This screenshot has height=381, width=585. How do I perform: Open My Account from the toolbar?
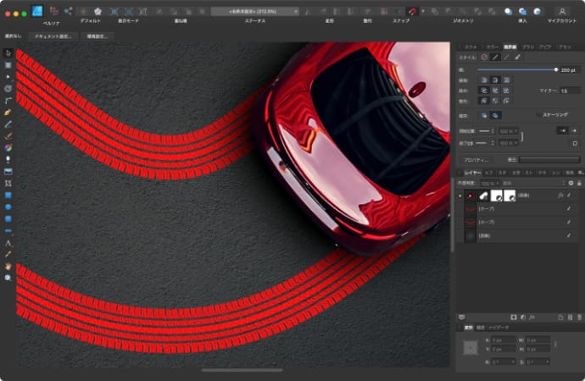point(561,11)
